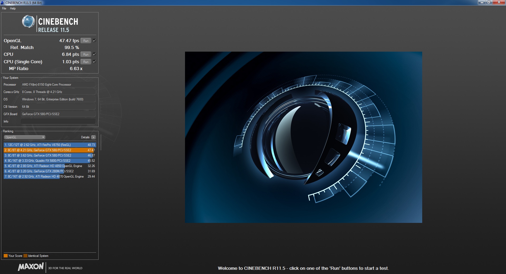This screenshot has height=274, width=506.
Task: Click the CB Version 64 Bit field
Action: pos(58,107)
